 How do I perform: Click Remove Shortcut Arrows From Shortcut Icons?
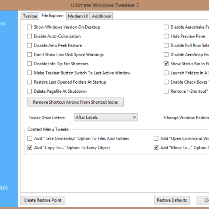tap(75, 102)
